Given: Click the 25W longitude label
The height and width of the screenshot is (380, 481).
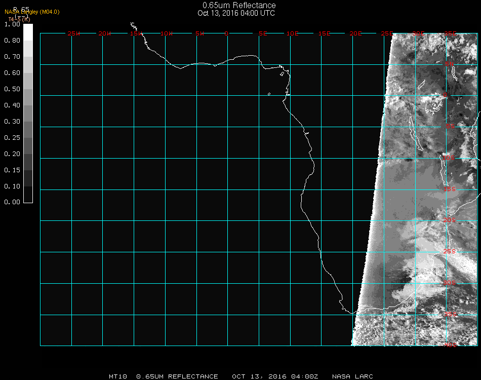Looking at the screenshot, I should coord(74,33).
